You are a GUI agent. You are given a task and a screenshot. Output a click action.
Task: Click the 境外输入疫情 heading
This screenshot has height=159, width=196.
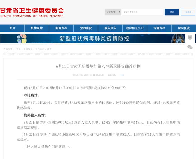click(35, 115)
